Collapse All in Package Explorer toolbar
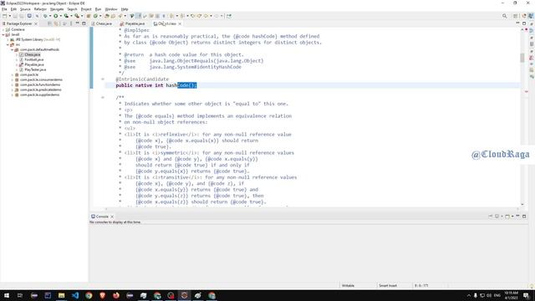535x301 pixels. [x=50, y=23]
